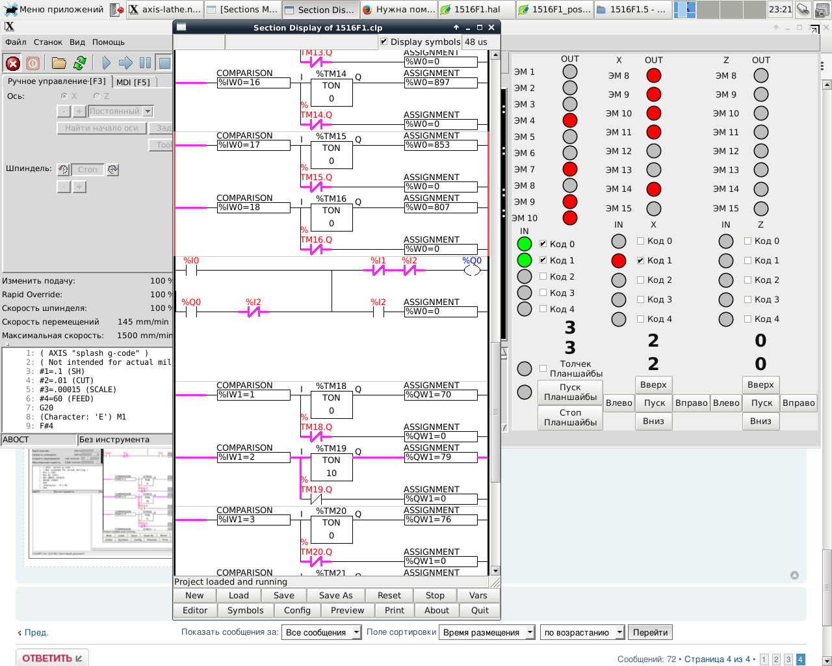This screenshot has width=832, height=666.
Task: Open the Файл menu in AXIS
Action: click(16, 42)
